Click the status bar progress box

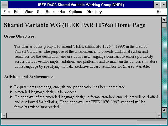(x=151, y=122)
